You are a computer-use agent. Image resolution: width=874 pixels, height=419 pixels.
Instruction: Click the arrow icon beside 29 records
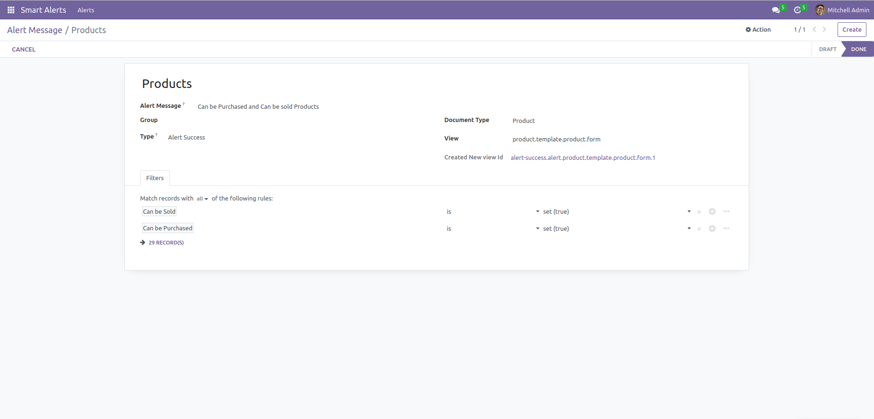(x=142, y=243)
